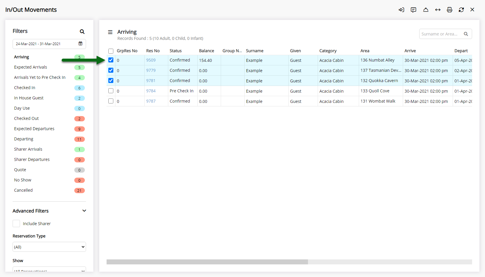Open the date range field 24-Mar-2021 - 31-Mar-2021

(x=49, y=44)
